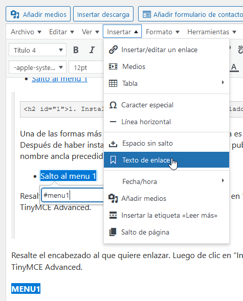Choose Añadir medios in the dropdown menu
The width and height of the screenshot is (243, 301).
(x=166, y=198)
